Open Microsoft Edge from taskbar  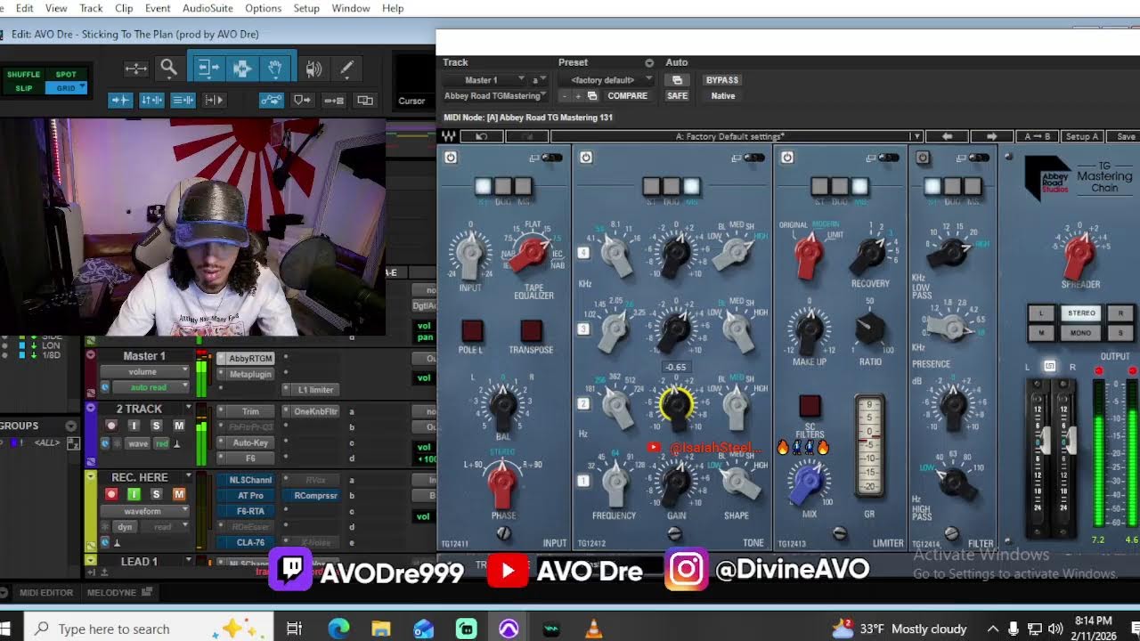click(338, 629)
